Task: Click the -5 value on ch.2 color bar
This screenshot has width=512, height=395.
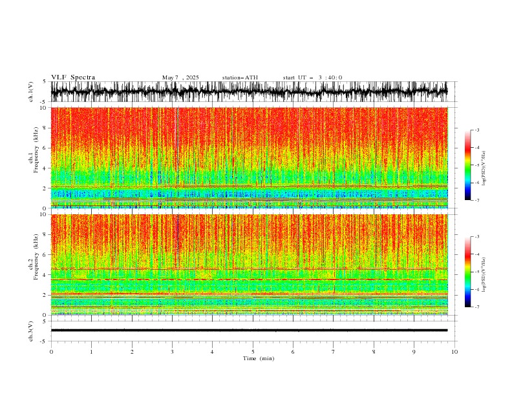Action: point(477,272)
